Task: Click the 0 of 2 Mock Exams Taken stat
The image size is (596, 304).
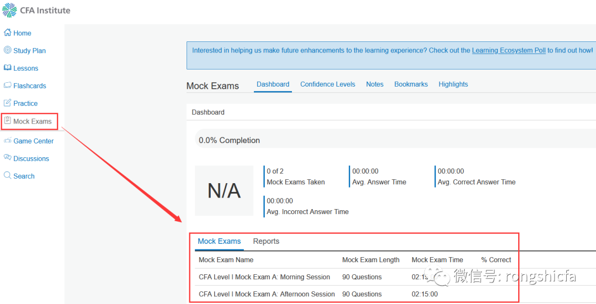Action: (x=295, y=177)
